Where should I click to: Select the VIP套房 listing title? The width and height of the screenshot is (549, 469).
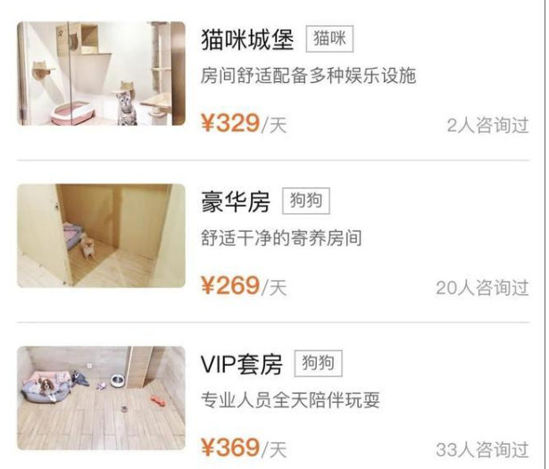click(242, 364)
